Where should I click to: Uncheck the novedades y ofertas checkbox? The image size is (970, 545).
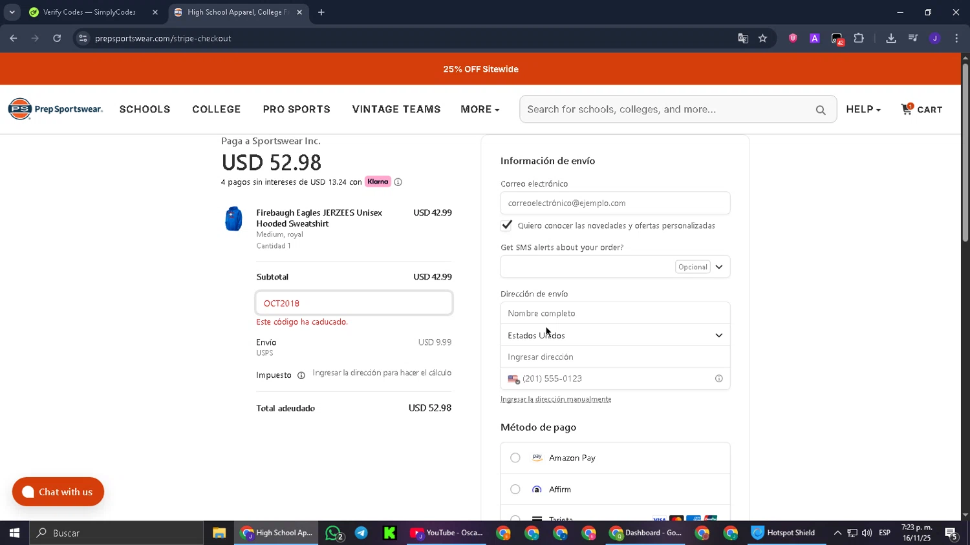pos(506,225)
